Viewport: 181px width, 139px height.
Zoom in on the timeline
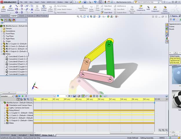[x=163, y=130]
